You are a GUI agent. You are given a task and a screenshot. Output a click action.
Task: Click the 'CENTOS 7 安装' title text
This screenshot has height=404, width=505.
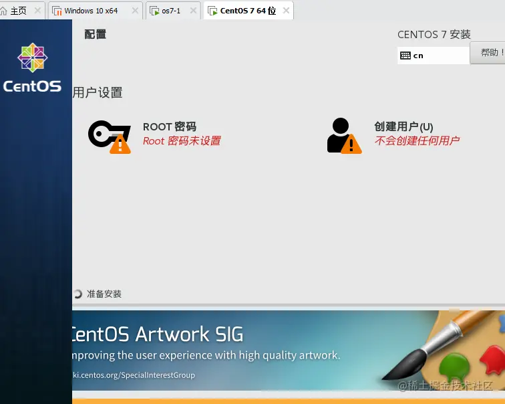coord(434,35)
